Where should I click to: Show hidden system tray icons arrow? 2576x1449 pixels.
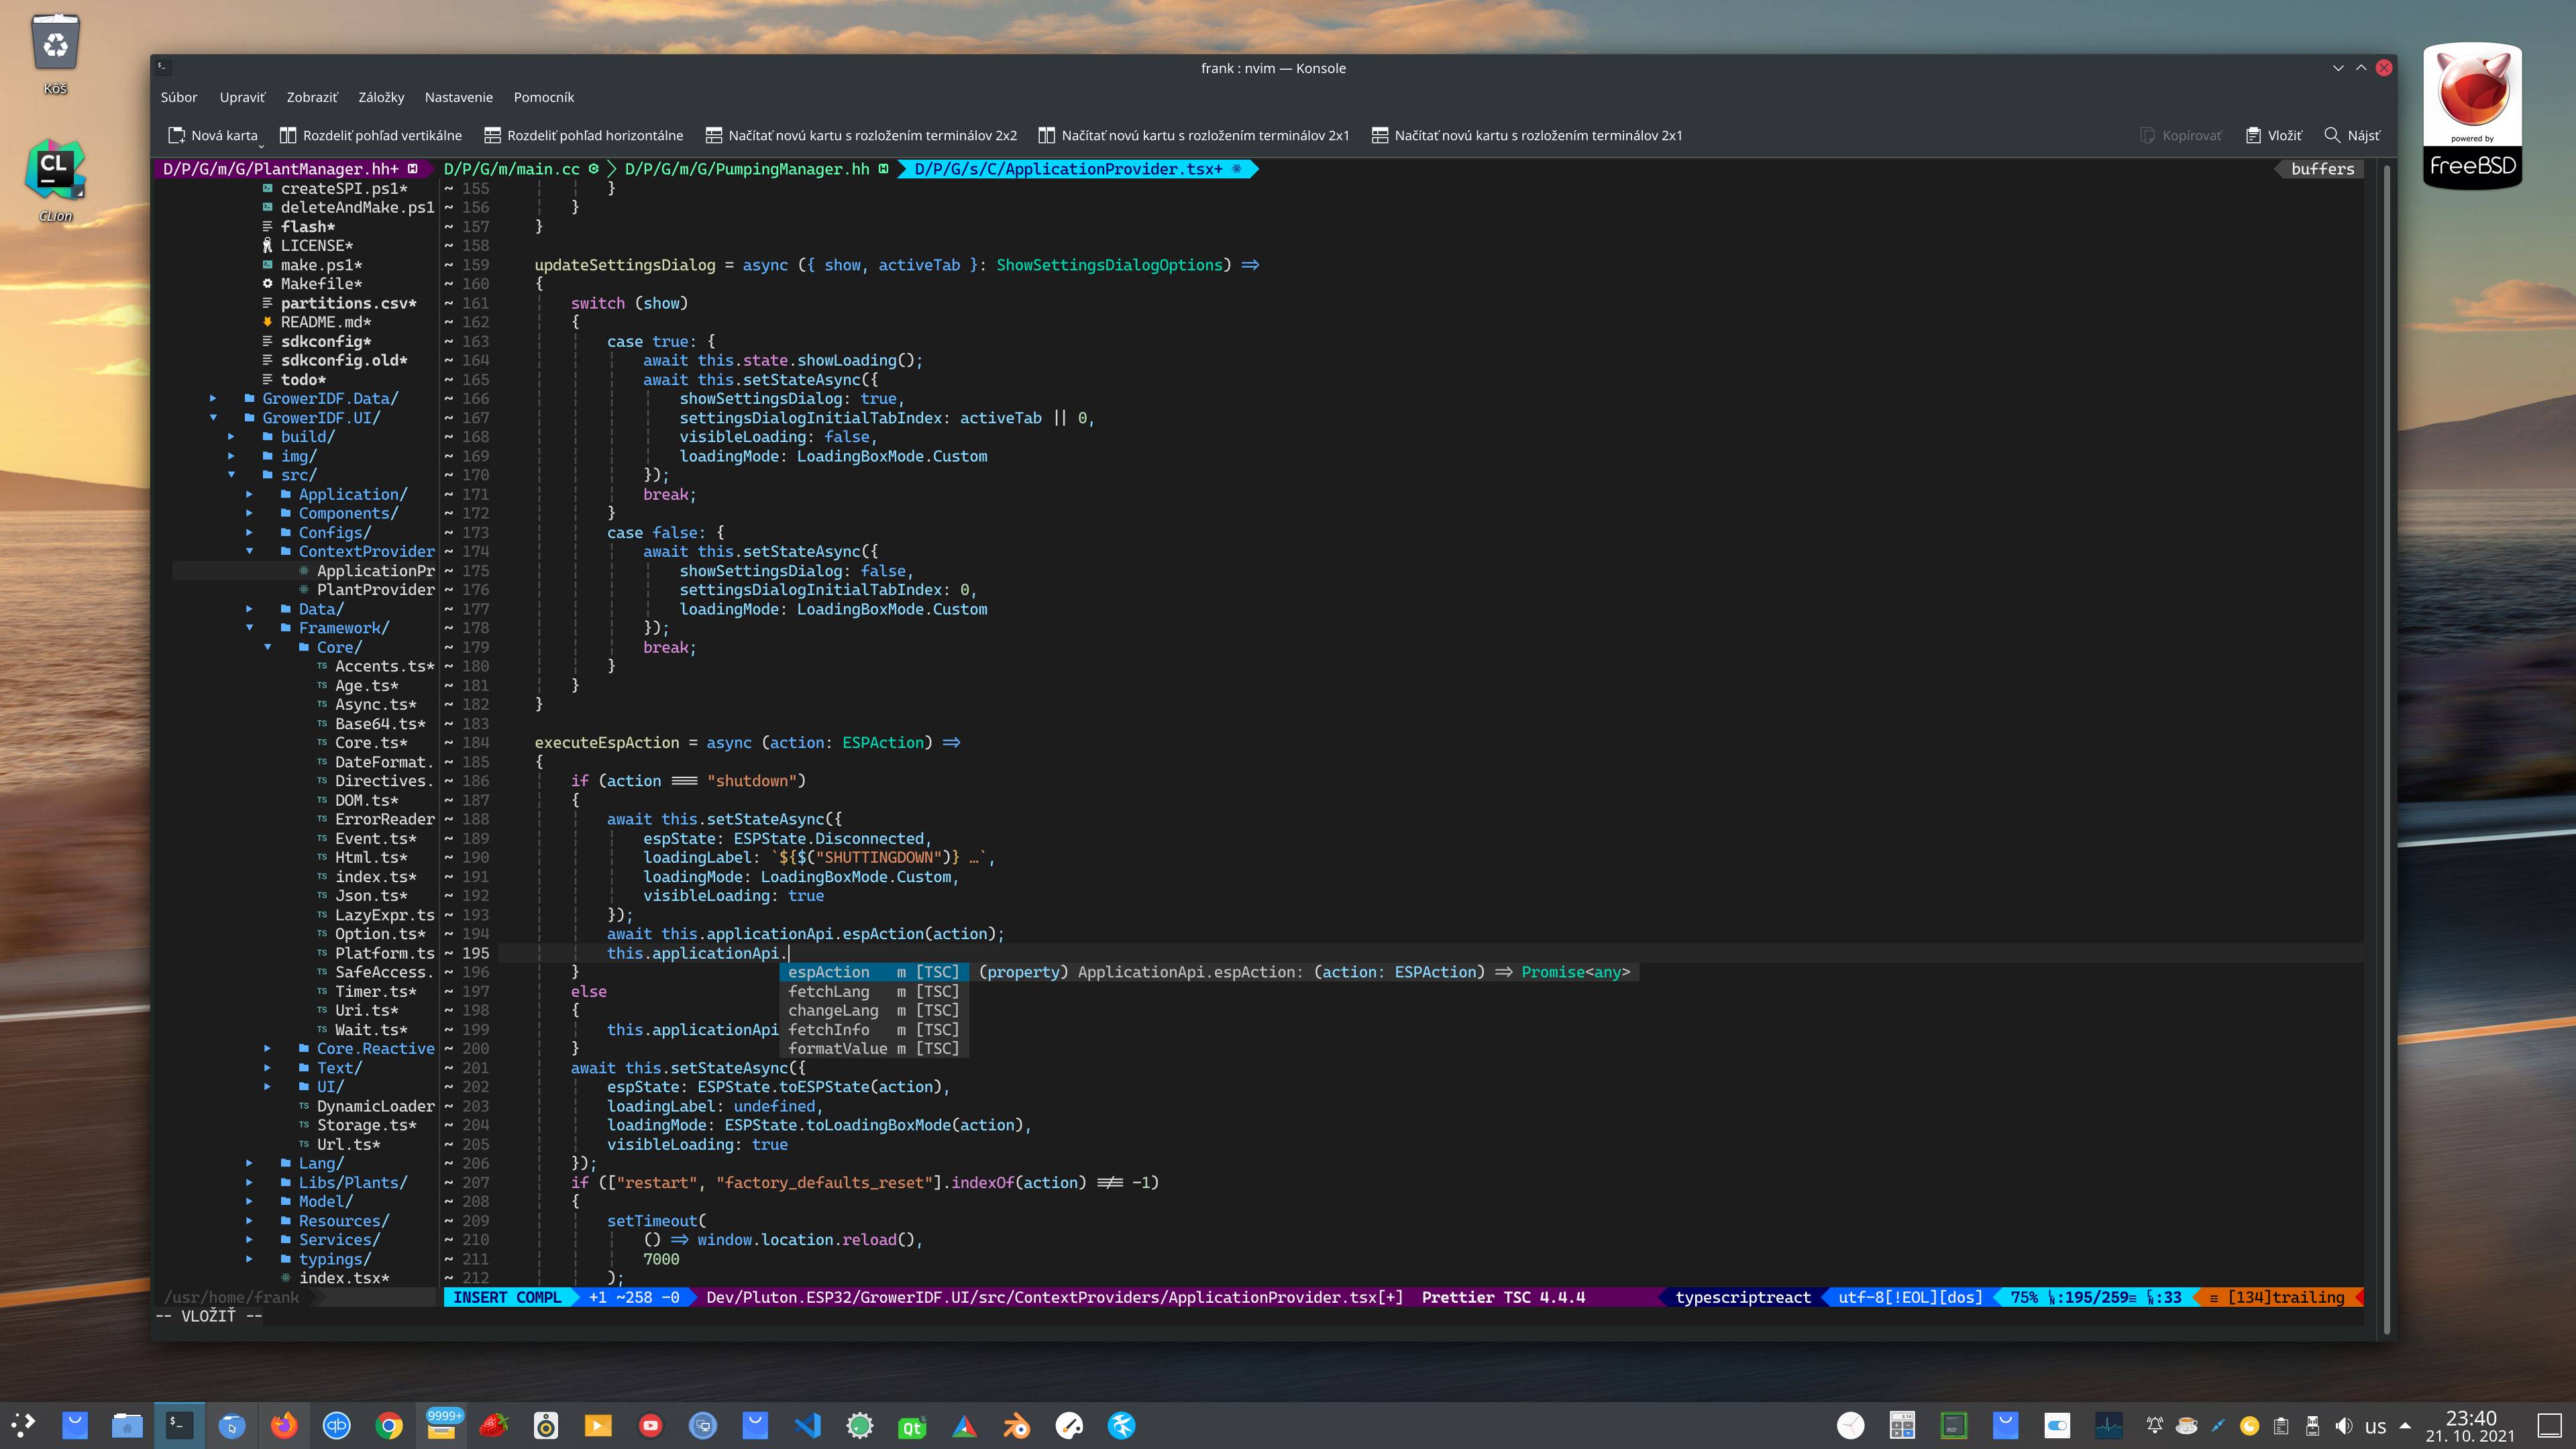(2405, 1425)
